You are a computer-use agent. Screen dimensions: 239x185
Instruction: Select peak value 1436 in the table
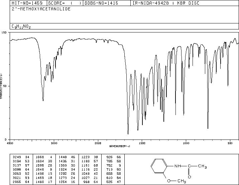coord(63,161)
